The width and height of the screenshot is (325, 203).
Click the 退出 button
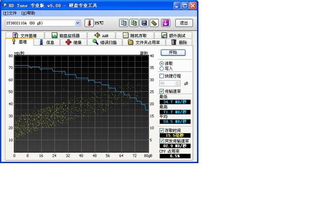tap(184, 23)
